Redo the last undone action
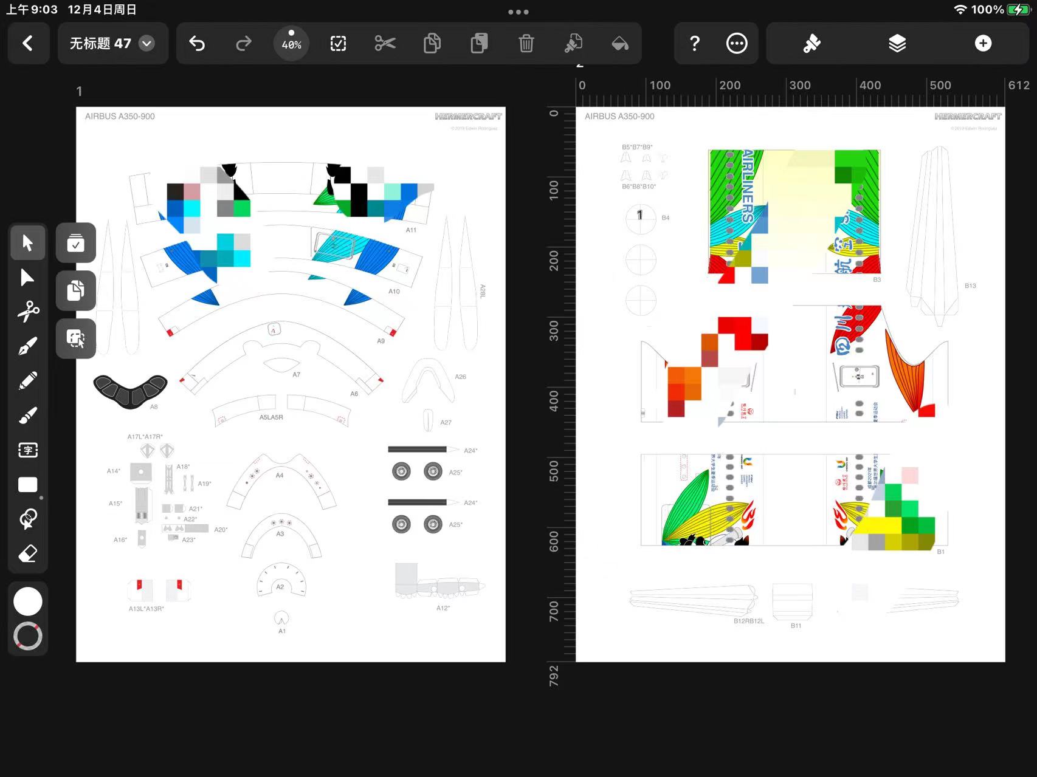 click(244, 43)
